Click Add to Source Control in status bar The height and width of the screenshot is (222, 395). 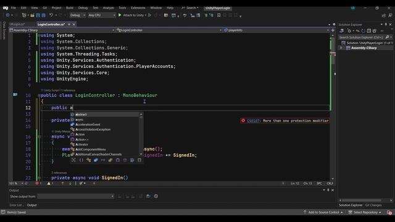coord(323,212)
